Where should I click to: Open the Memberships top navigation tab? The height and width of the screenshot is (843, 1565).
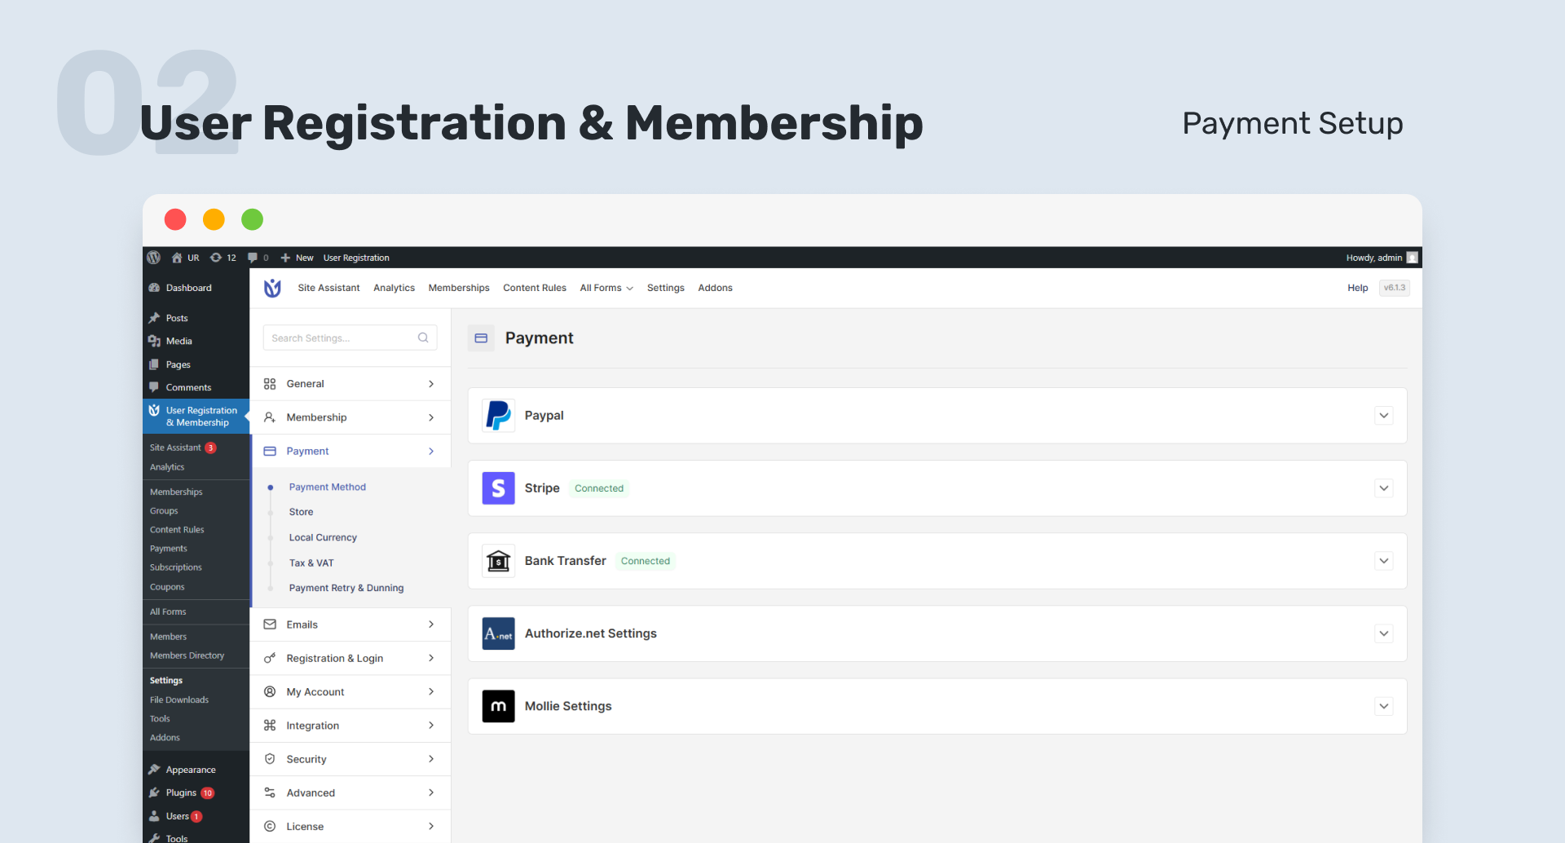459,288
